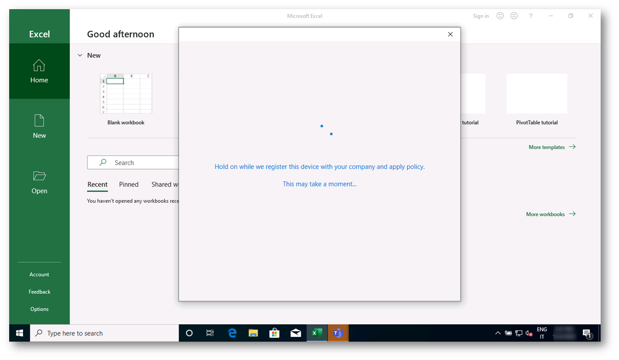619x360 pixels.
Task: Check the battery status tray icon
Action: click(x=508, y=333)
